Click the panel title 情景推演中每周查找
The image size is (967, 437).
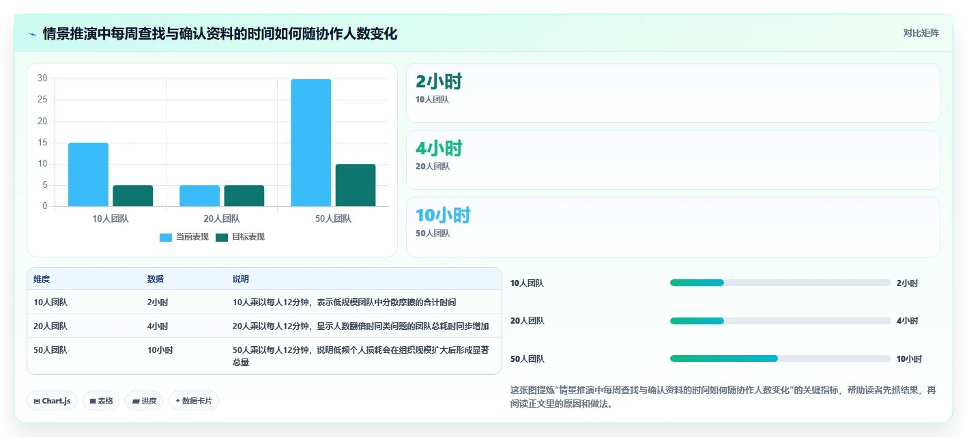pyautogui.click(x=220, y=33)
